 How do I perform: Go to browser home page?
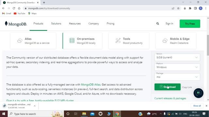pos(19,8)
